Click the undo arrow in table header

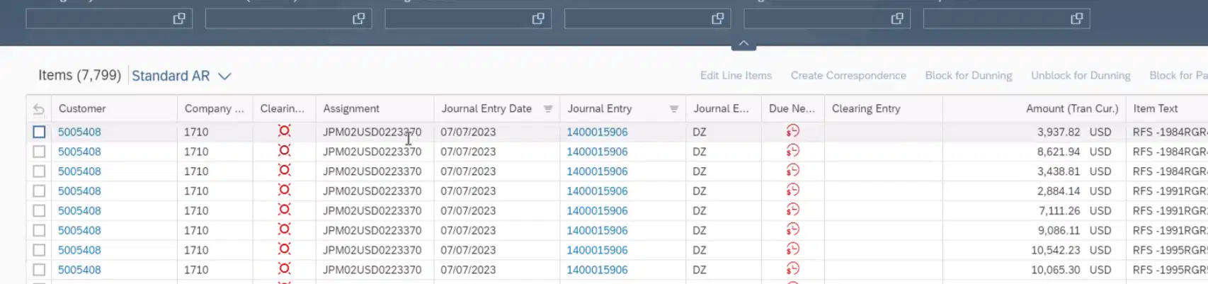[39, 109]
